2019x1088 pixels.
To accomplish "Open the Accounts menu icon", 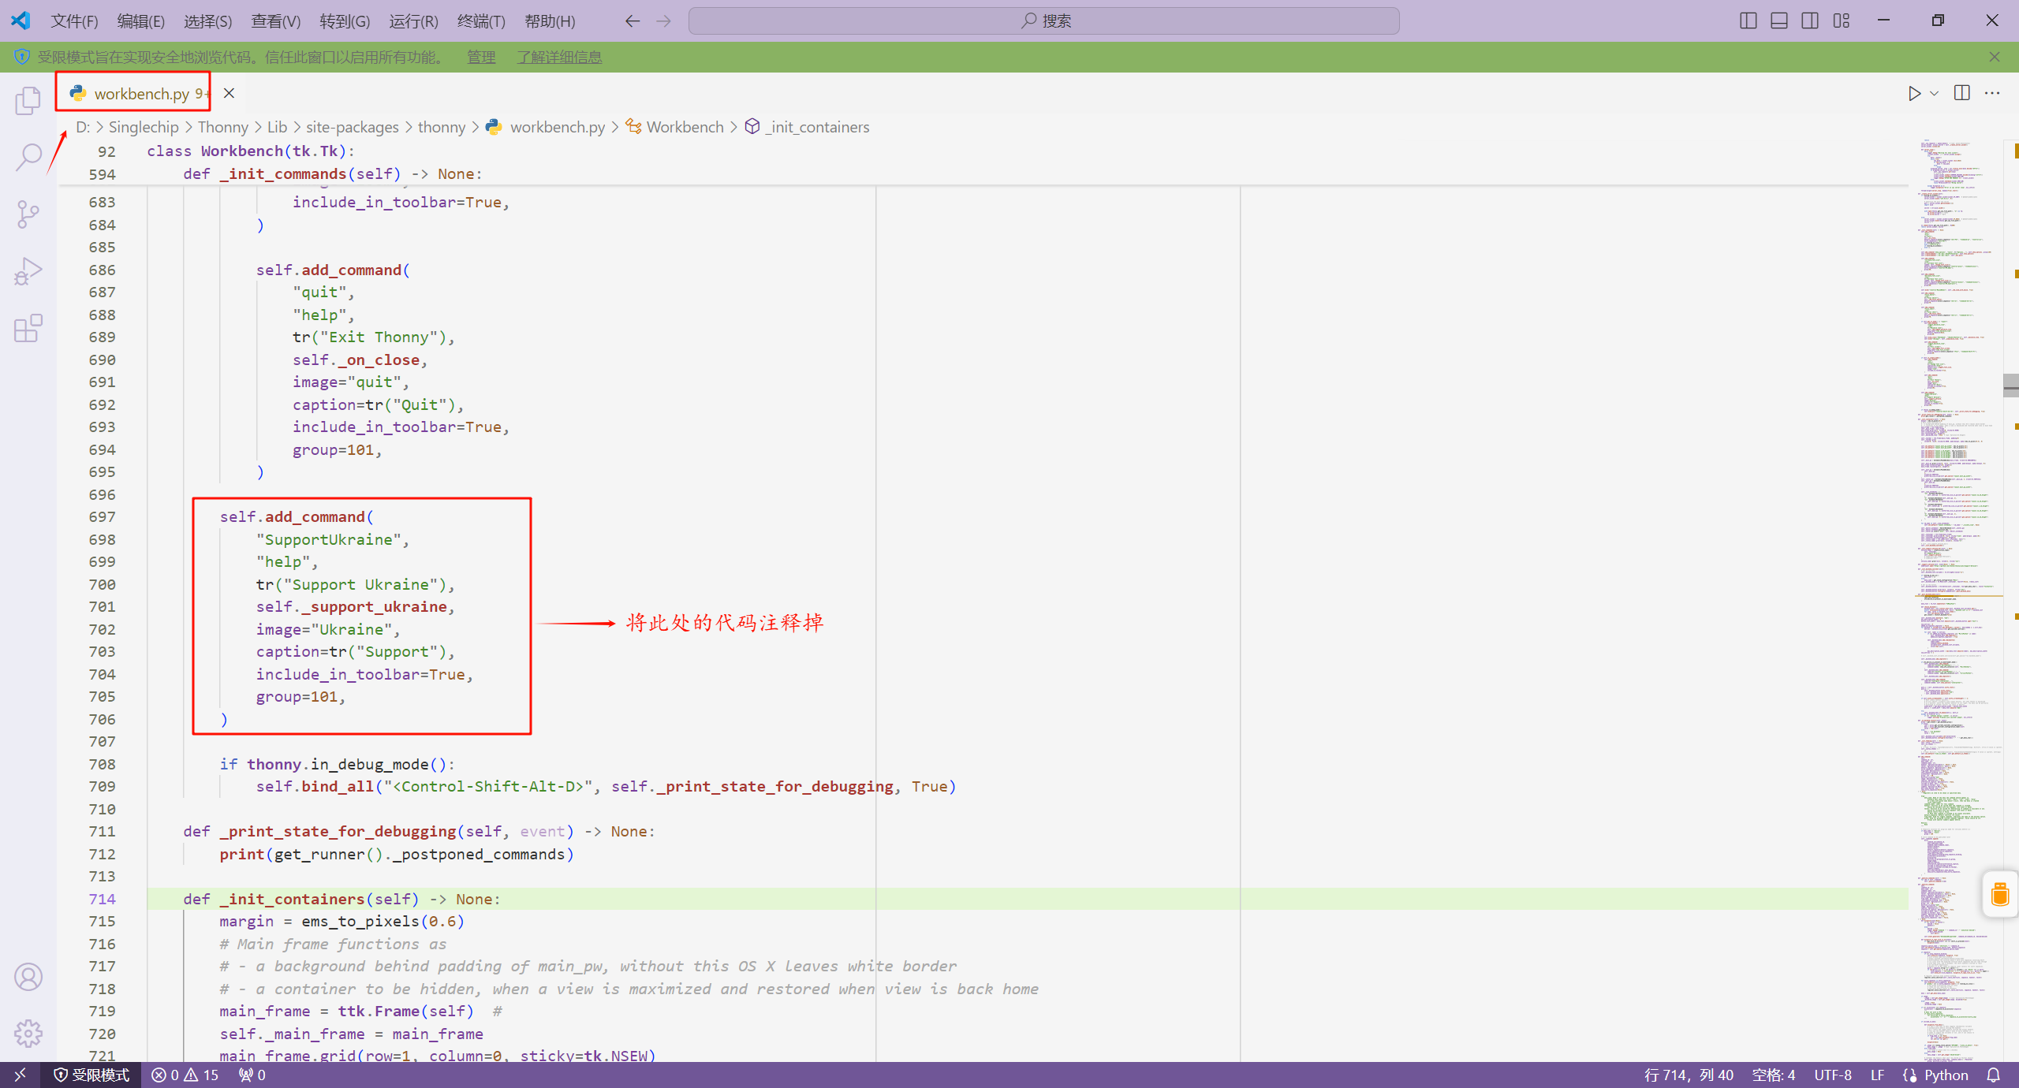I will click(x=28, y=977).
